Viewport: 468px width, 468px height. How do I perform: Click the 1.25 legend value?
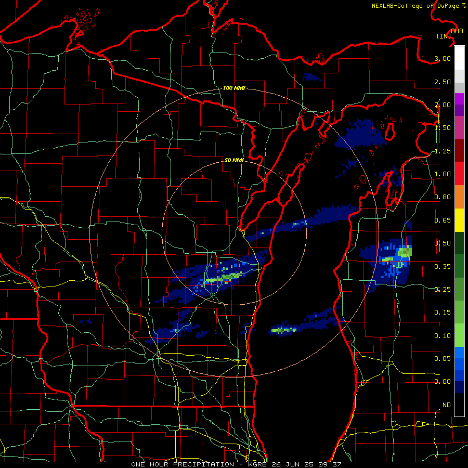[443, 151]
